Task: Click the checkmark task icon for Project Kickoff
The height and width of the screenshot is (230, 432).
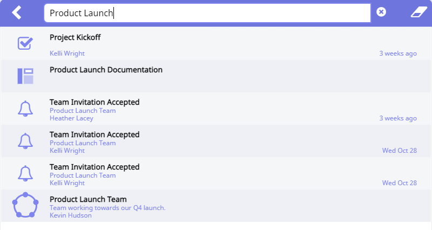Action: pos(25,44)
